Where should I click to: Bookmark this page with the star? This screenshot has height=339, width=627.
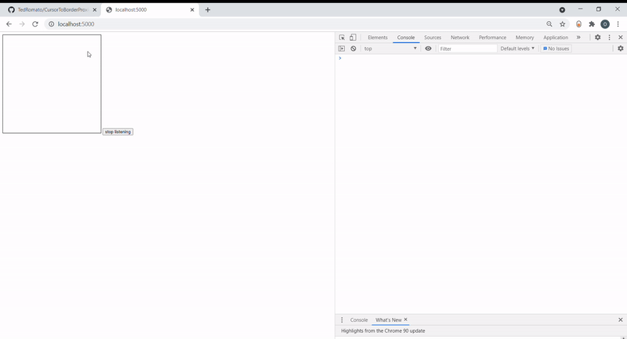click(563, 24)
